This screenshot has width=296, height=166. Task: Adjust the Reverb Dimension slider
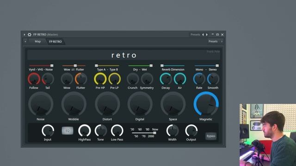(x=173, y=65)
